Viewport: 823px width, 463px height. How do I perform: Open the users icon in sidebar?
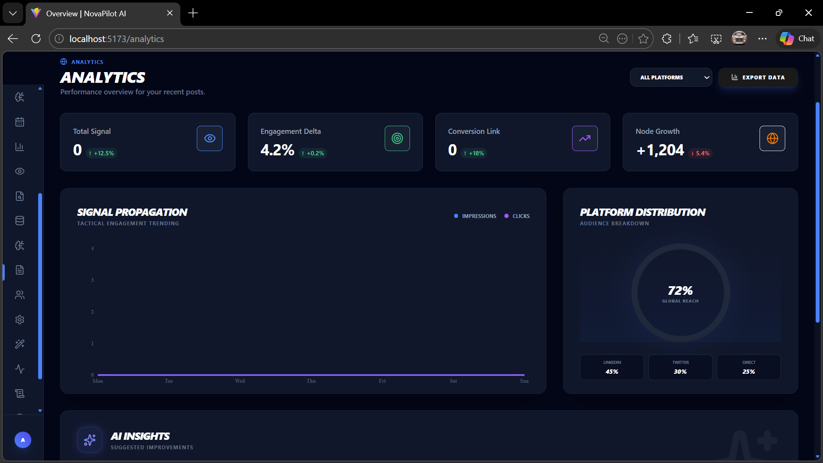pyautogui.click(x=20, y=295)
